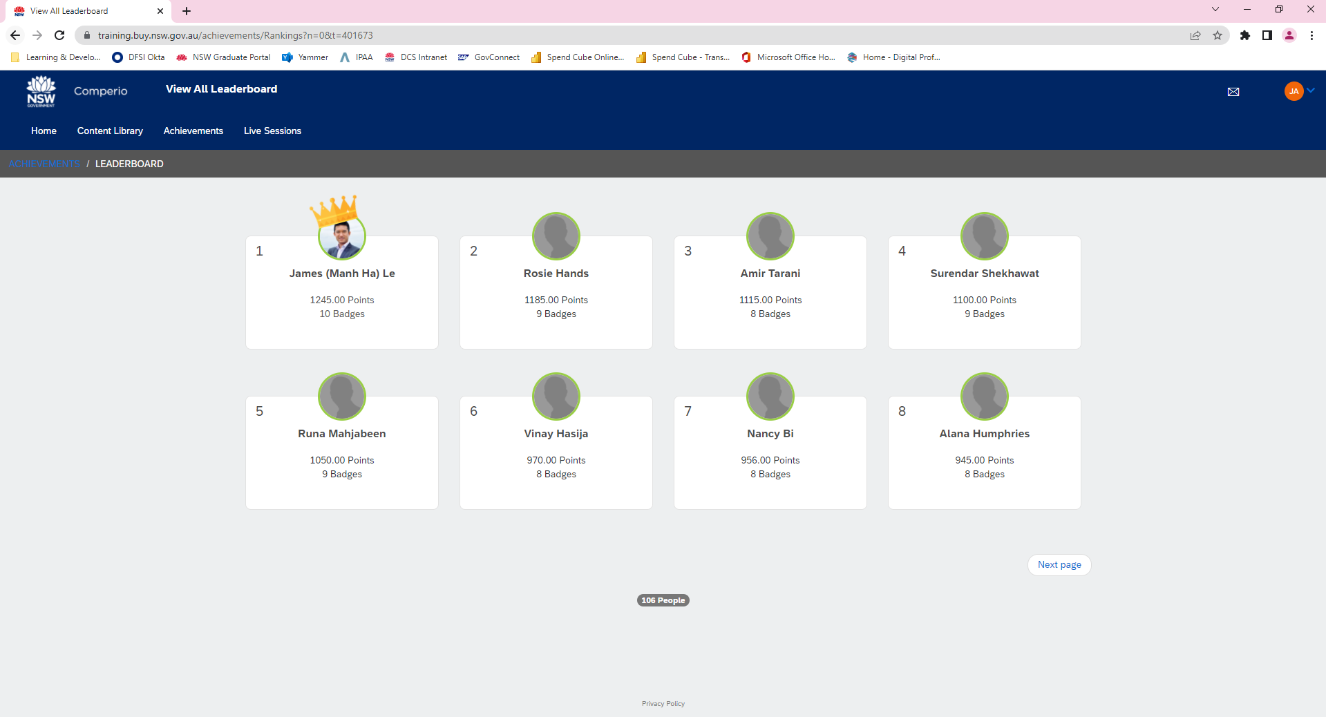Click the Next page button

tap(1059, 564)
